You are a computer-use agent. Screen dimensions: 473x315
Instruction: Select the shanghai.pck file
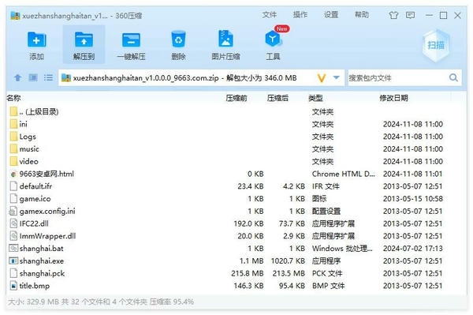tap(236, 273)
